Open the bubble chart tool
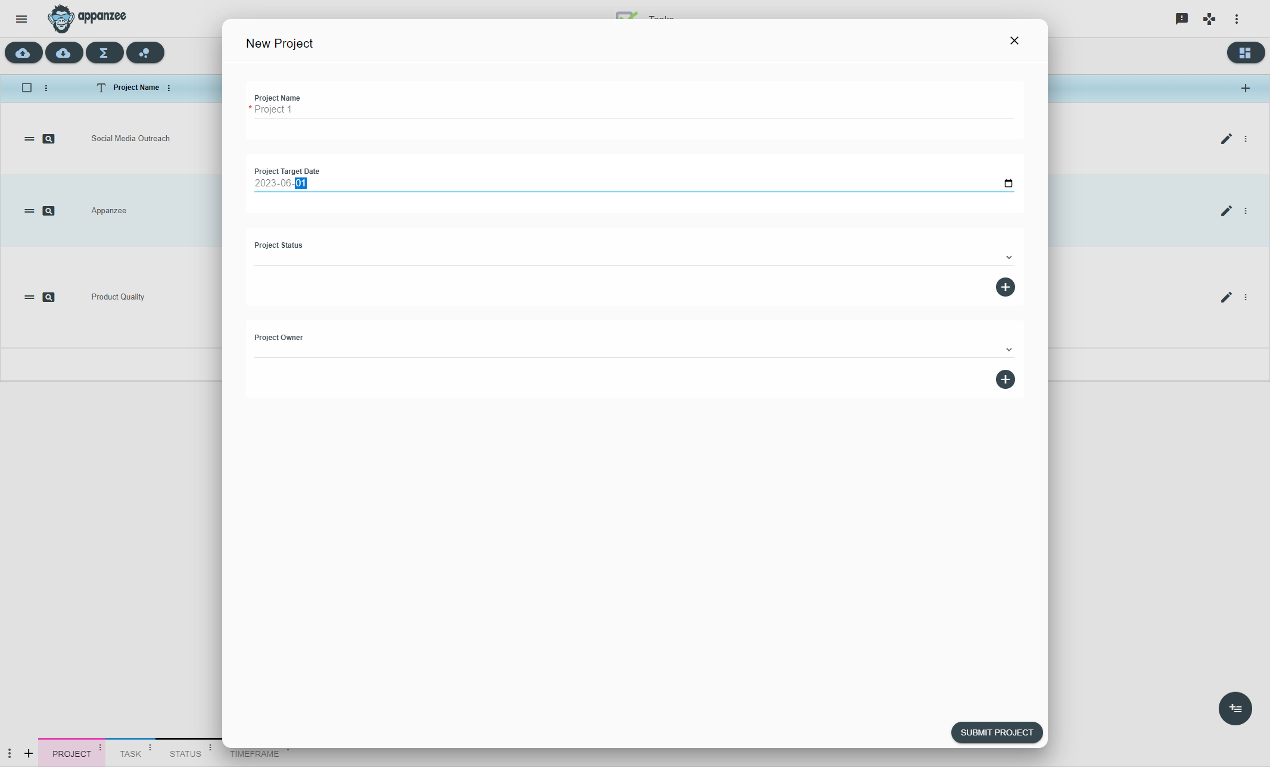Screen dimensions: 1270x767 pyautogui.click(x=145, y=53)
